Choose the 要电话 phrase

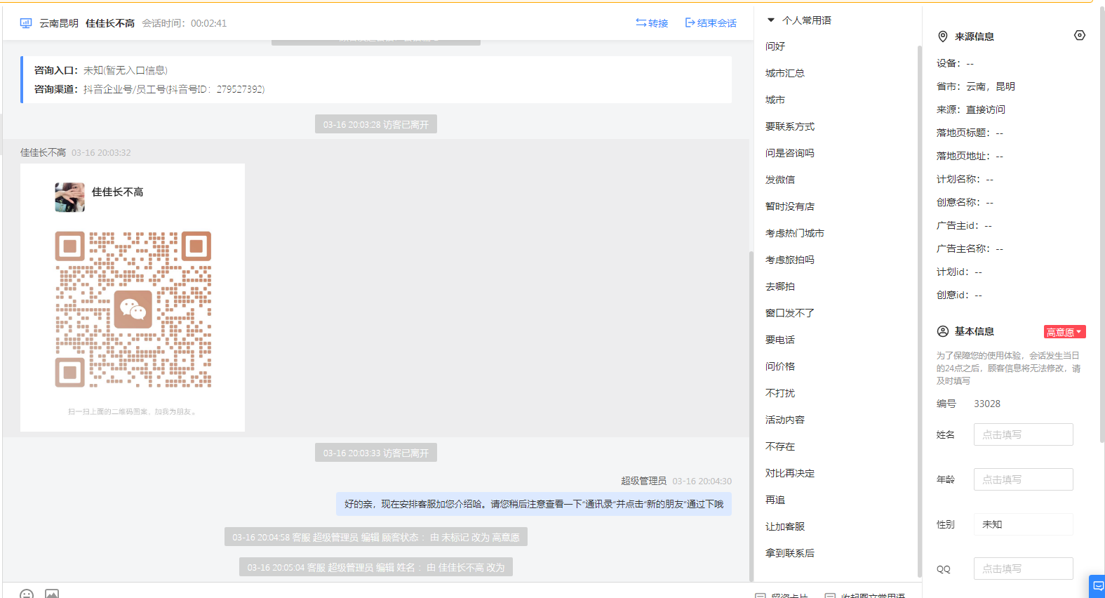pos(780,340)
